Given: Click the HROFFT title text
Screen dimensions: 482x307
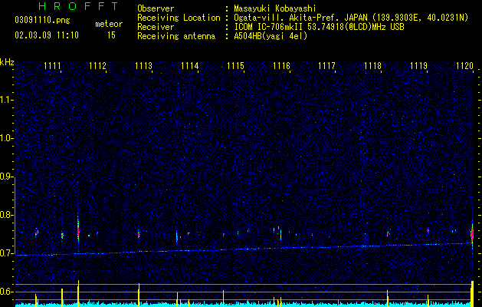Looking at the screenshot, I should [x=78, y=6].
